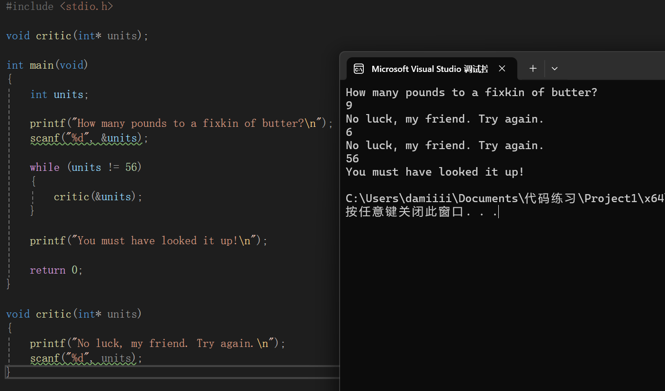This screenshot has width=665, height=391.
Task: Click the 'int units;' declaration line
Action: tap(59, 95)
